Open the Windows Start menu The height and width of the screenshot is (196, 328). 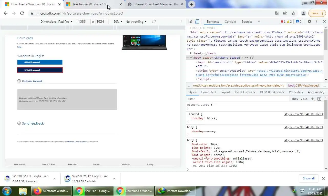[x=7, y=191]
